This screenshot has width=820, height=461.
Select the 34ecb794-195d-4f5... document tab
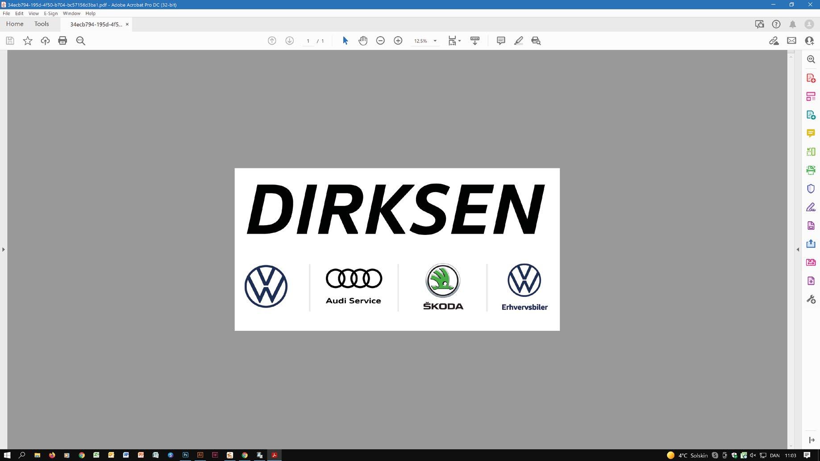click(96, 25)
